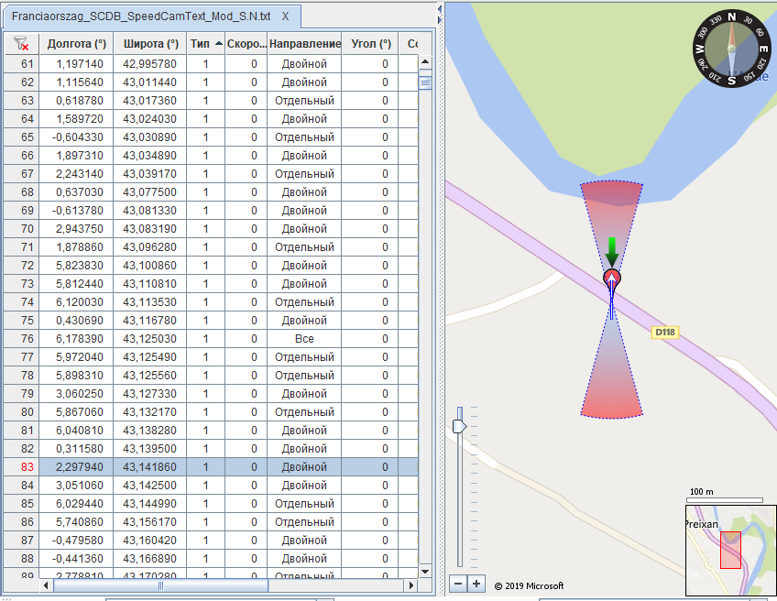This screenshot has height=601, width=777.
Task: Click horizontal scrollbar right arrow
Action: [x=410, y=585]
